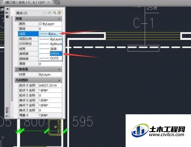The image size is (191, 147).
Task: Select the 打印样式 property row
Action: coord(28,44)
